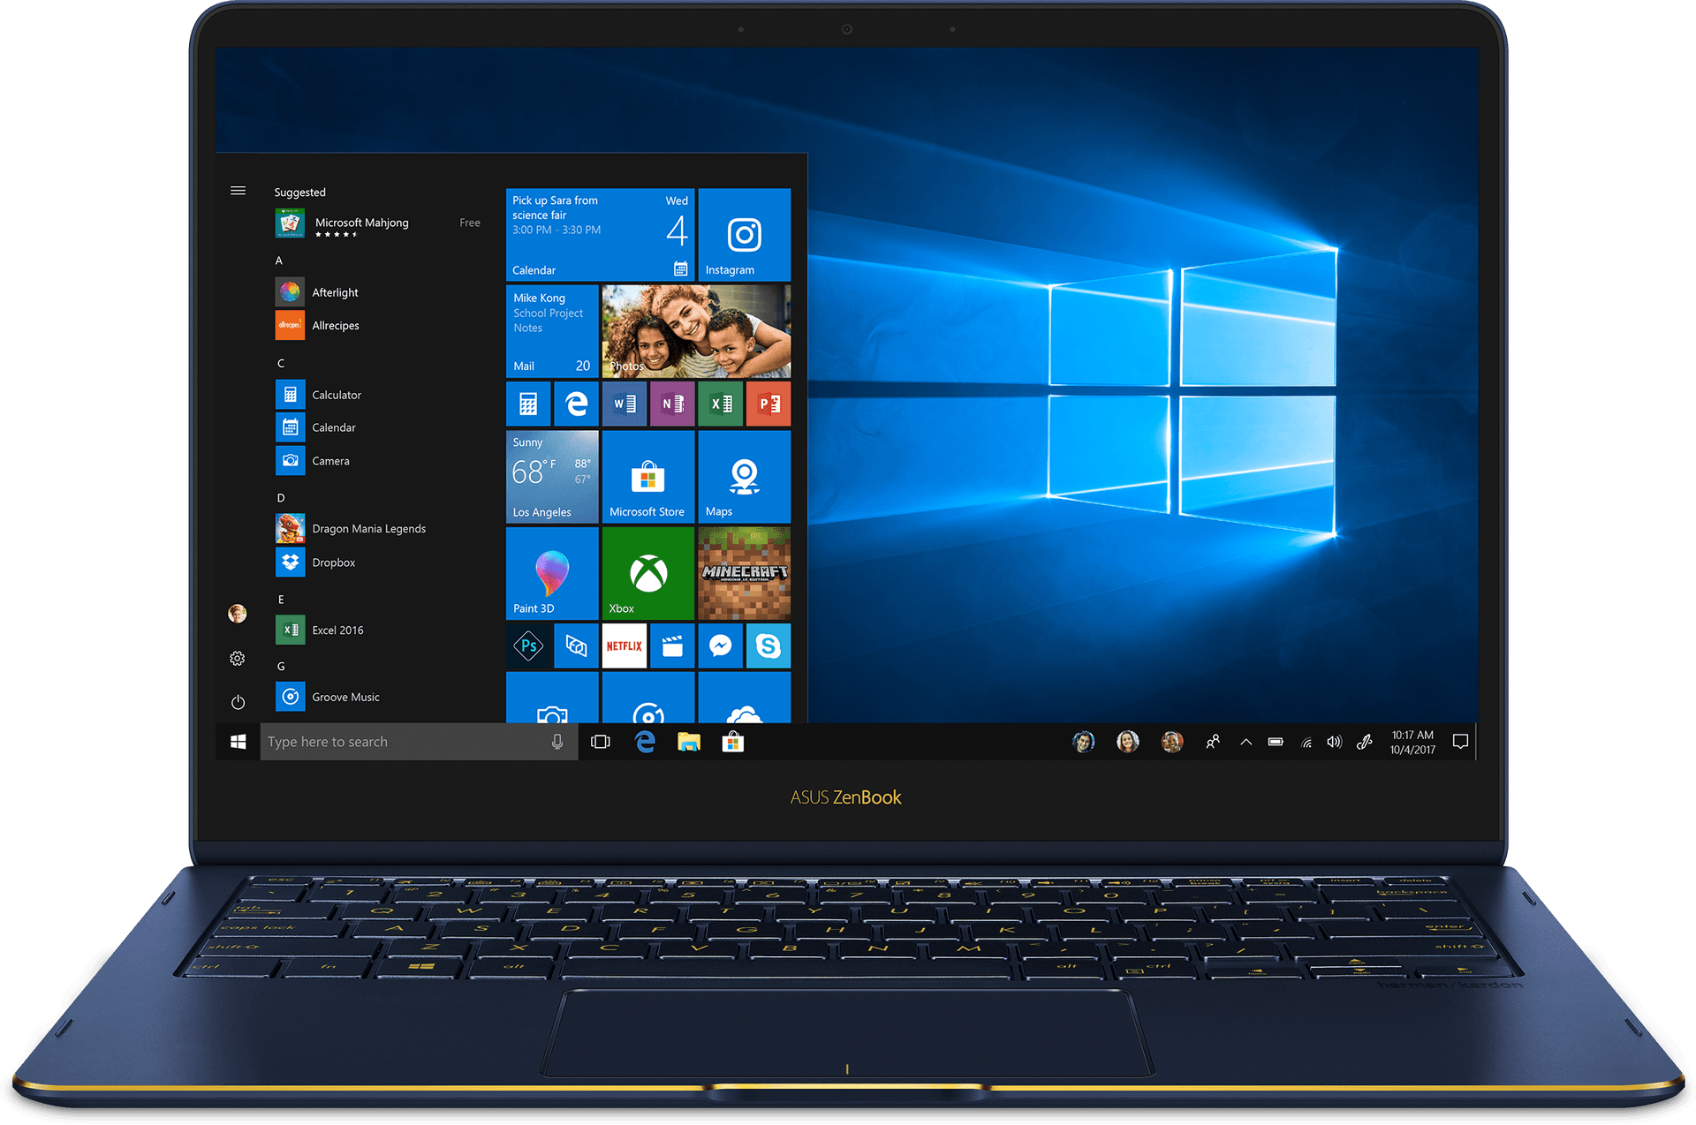The width and height of the screenshot is (1696, 1125).
Task: Click the microphone icon in search box
Action: (557, 742)
